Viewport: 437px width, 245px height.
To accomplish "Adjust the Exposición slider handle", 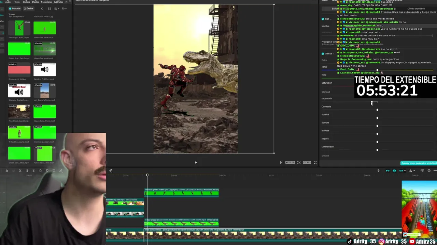I will pyautogui.click(x=372, y=102).
